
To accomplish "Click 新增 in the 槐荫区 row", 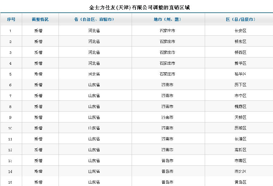I will tap(38, 106).
